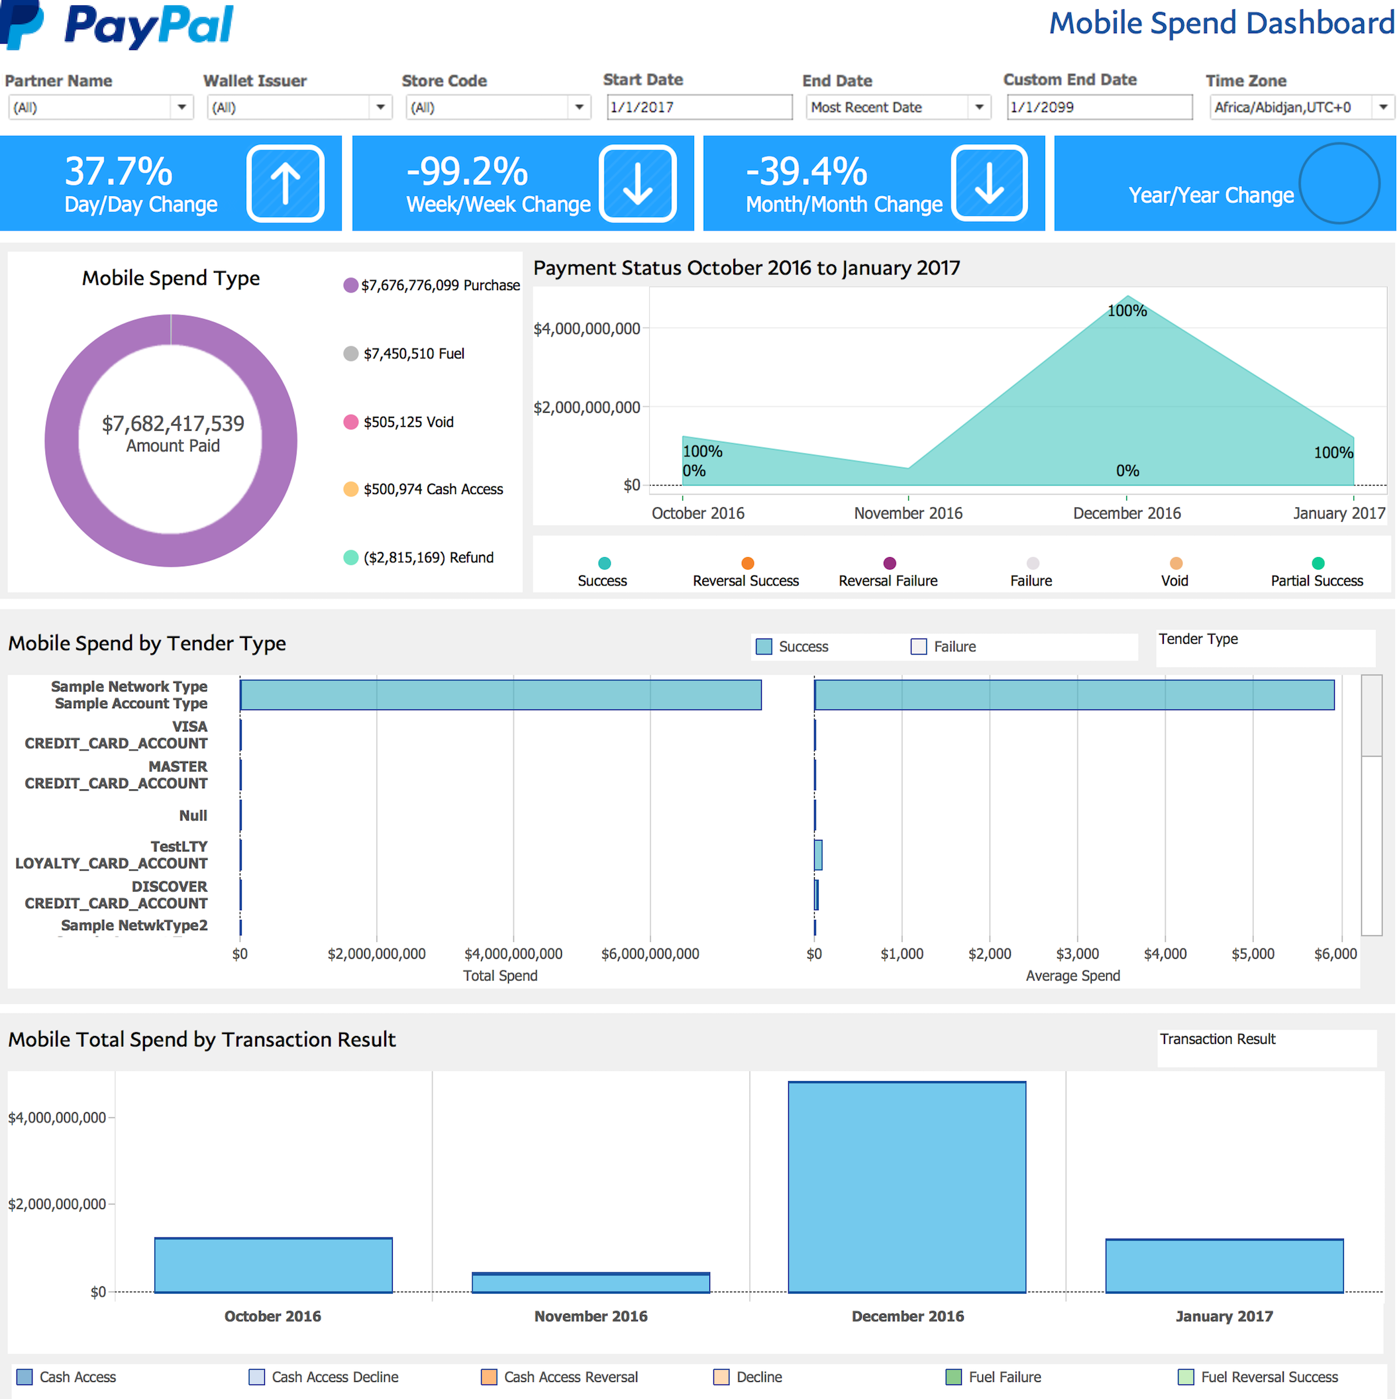Click the Week/Week Change down arrow icon
The width and height of the screenshot is (1399, 1399).
[637, 183]
